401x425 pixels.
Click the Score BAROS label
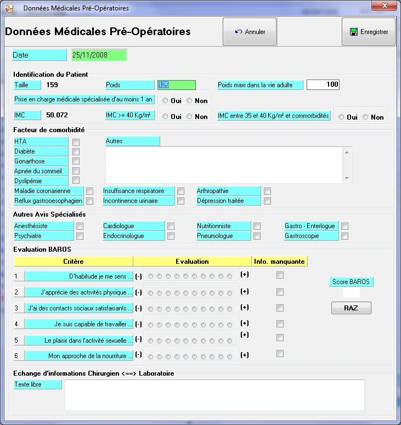(351, 282)
